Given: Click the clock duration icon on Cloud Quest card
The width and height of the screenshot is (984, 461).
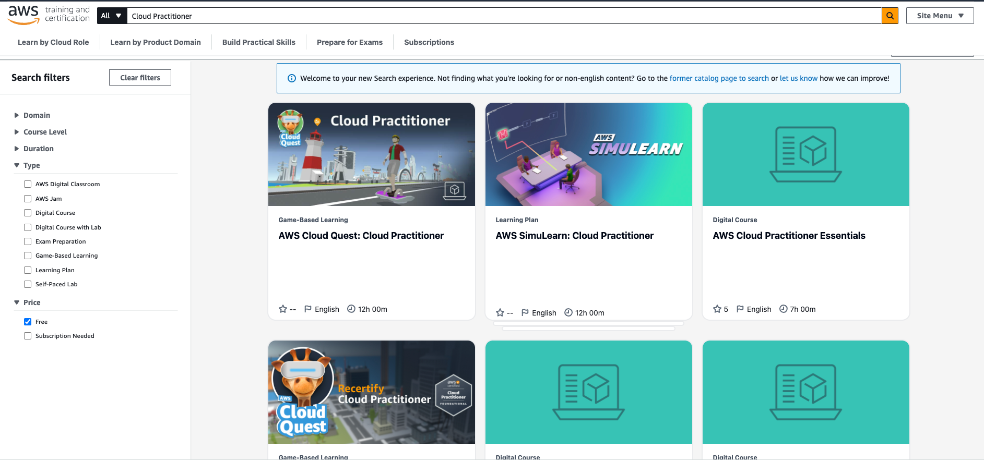Looking at the screenshot, I should 351,309.
